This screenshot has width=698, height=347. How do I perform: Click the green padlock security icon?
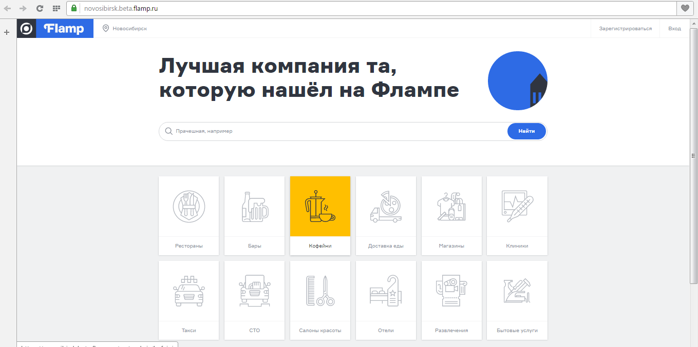click(74, 8)
